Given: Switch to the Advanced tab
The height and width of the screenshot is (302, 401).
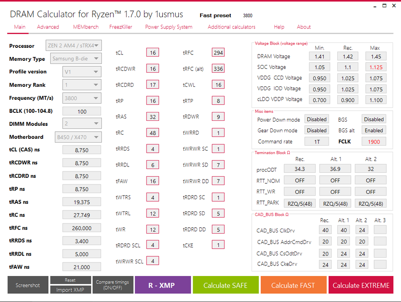Looking at the screenshot, I should pyautogui.click(x=48, y=27).
